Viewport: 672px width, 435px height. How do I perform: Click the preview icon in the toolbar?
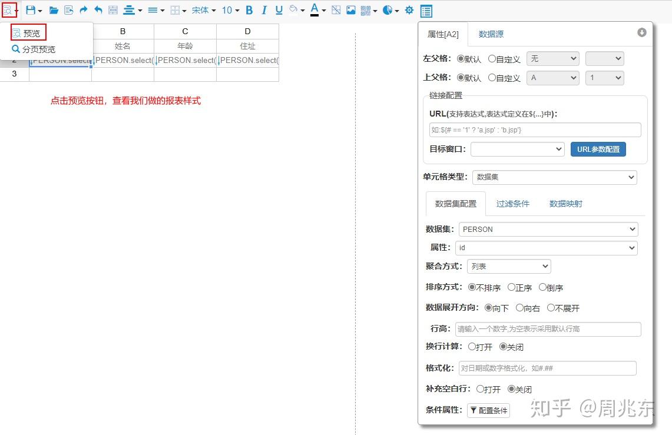(8, 10)
